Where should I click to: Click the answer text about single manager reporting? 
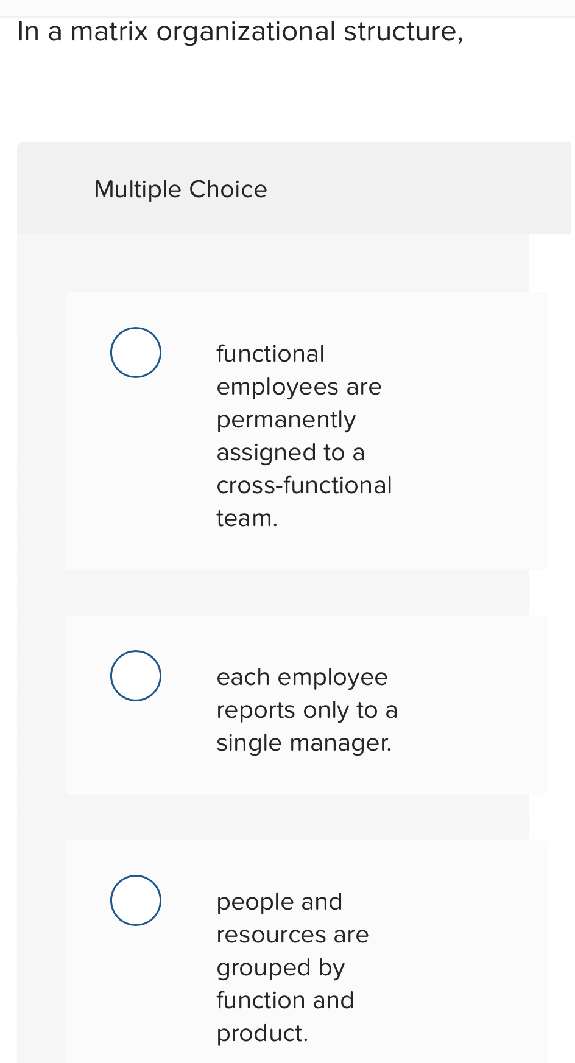pos(308,709)
